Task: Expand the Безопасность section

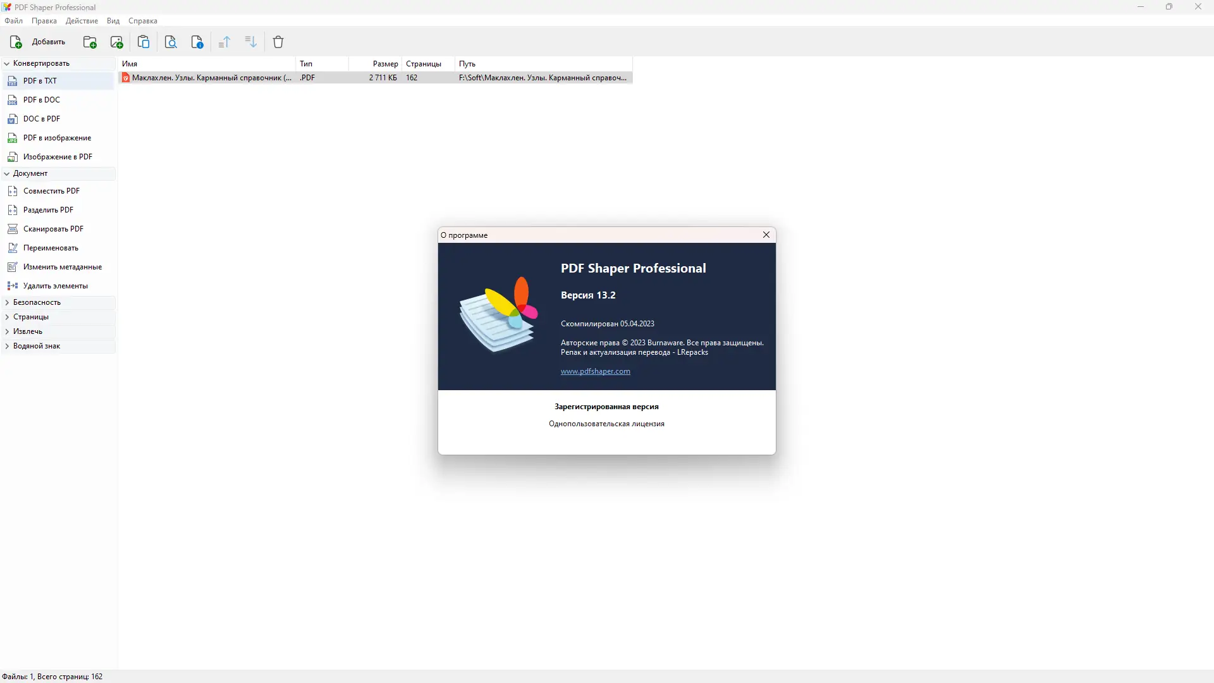Action: point(7,303)
